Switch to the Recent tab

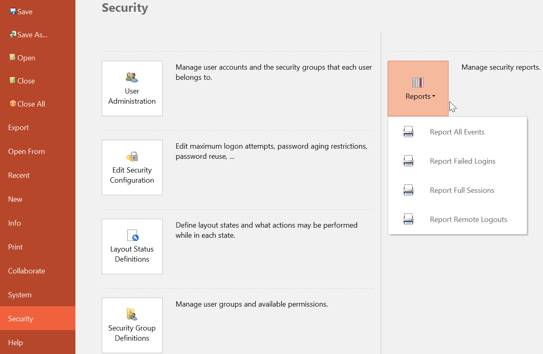click(19, 175)
